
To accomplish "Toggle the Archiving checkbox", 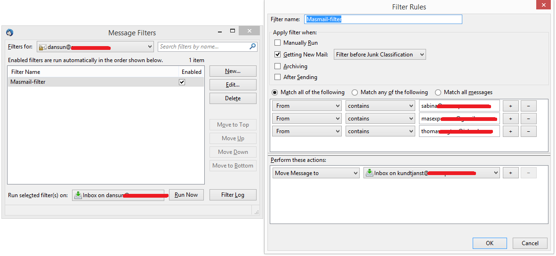I will coord(277,66).
